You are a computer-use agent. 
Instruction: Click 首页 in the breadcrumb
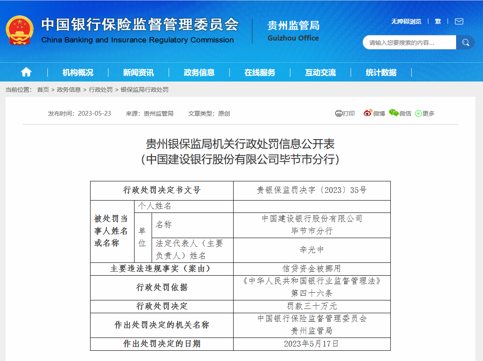(43, 90)
